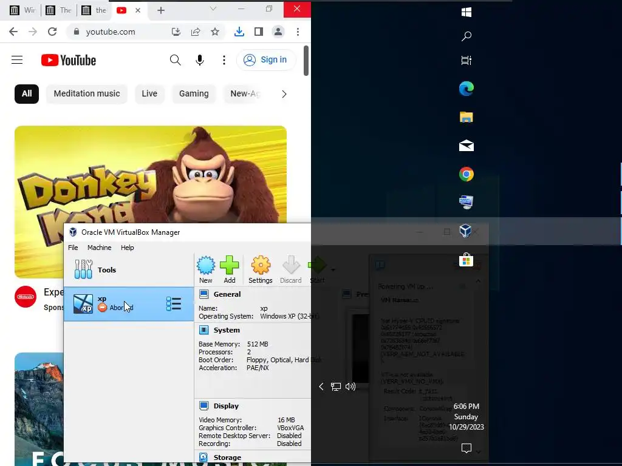Screen dimensions: 622x466
Task: Show hidden tray icons chevron
Action: tap(321, 387)
